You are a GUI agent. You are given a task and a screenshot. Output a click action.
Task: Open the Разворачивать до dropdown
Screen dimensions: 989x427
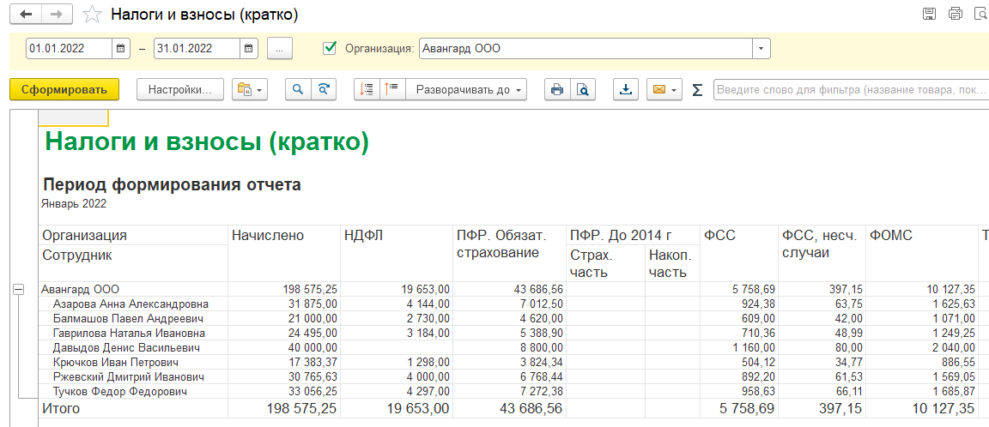[466, 89]
